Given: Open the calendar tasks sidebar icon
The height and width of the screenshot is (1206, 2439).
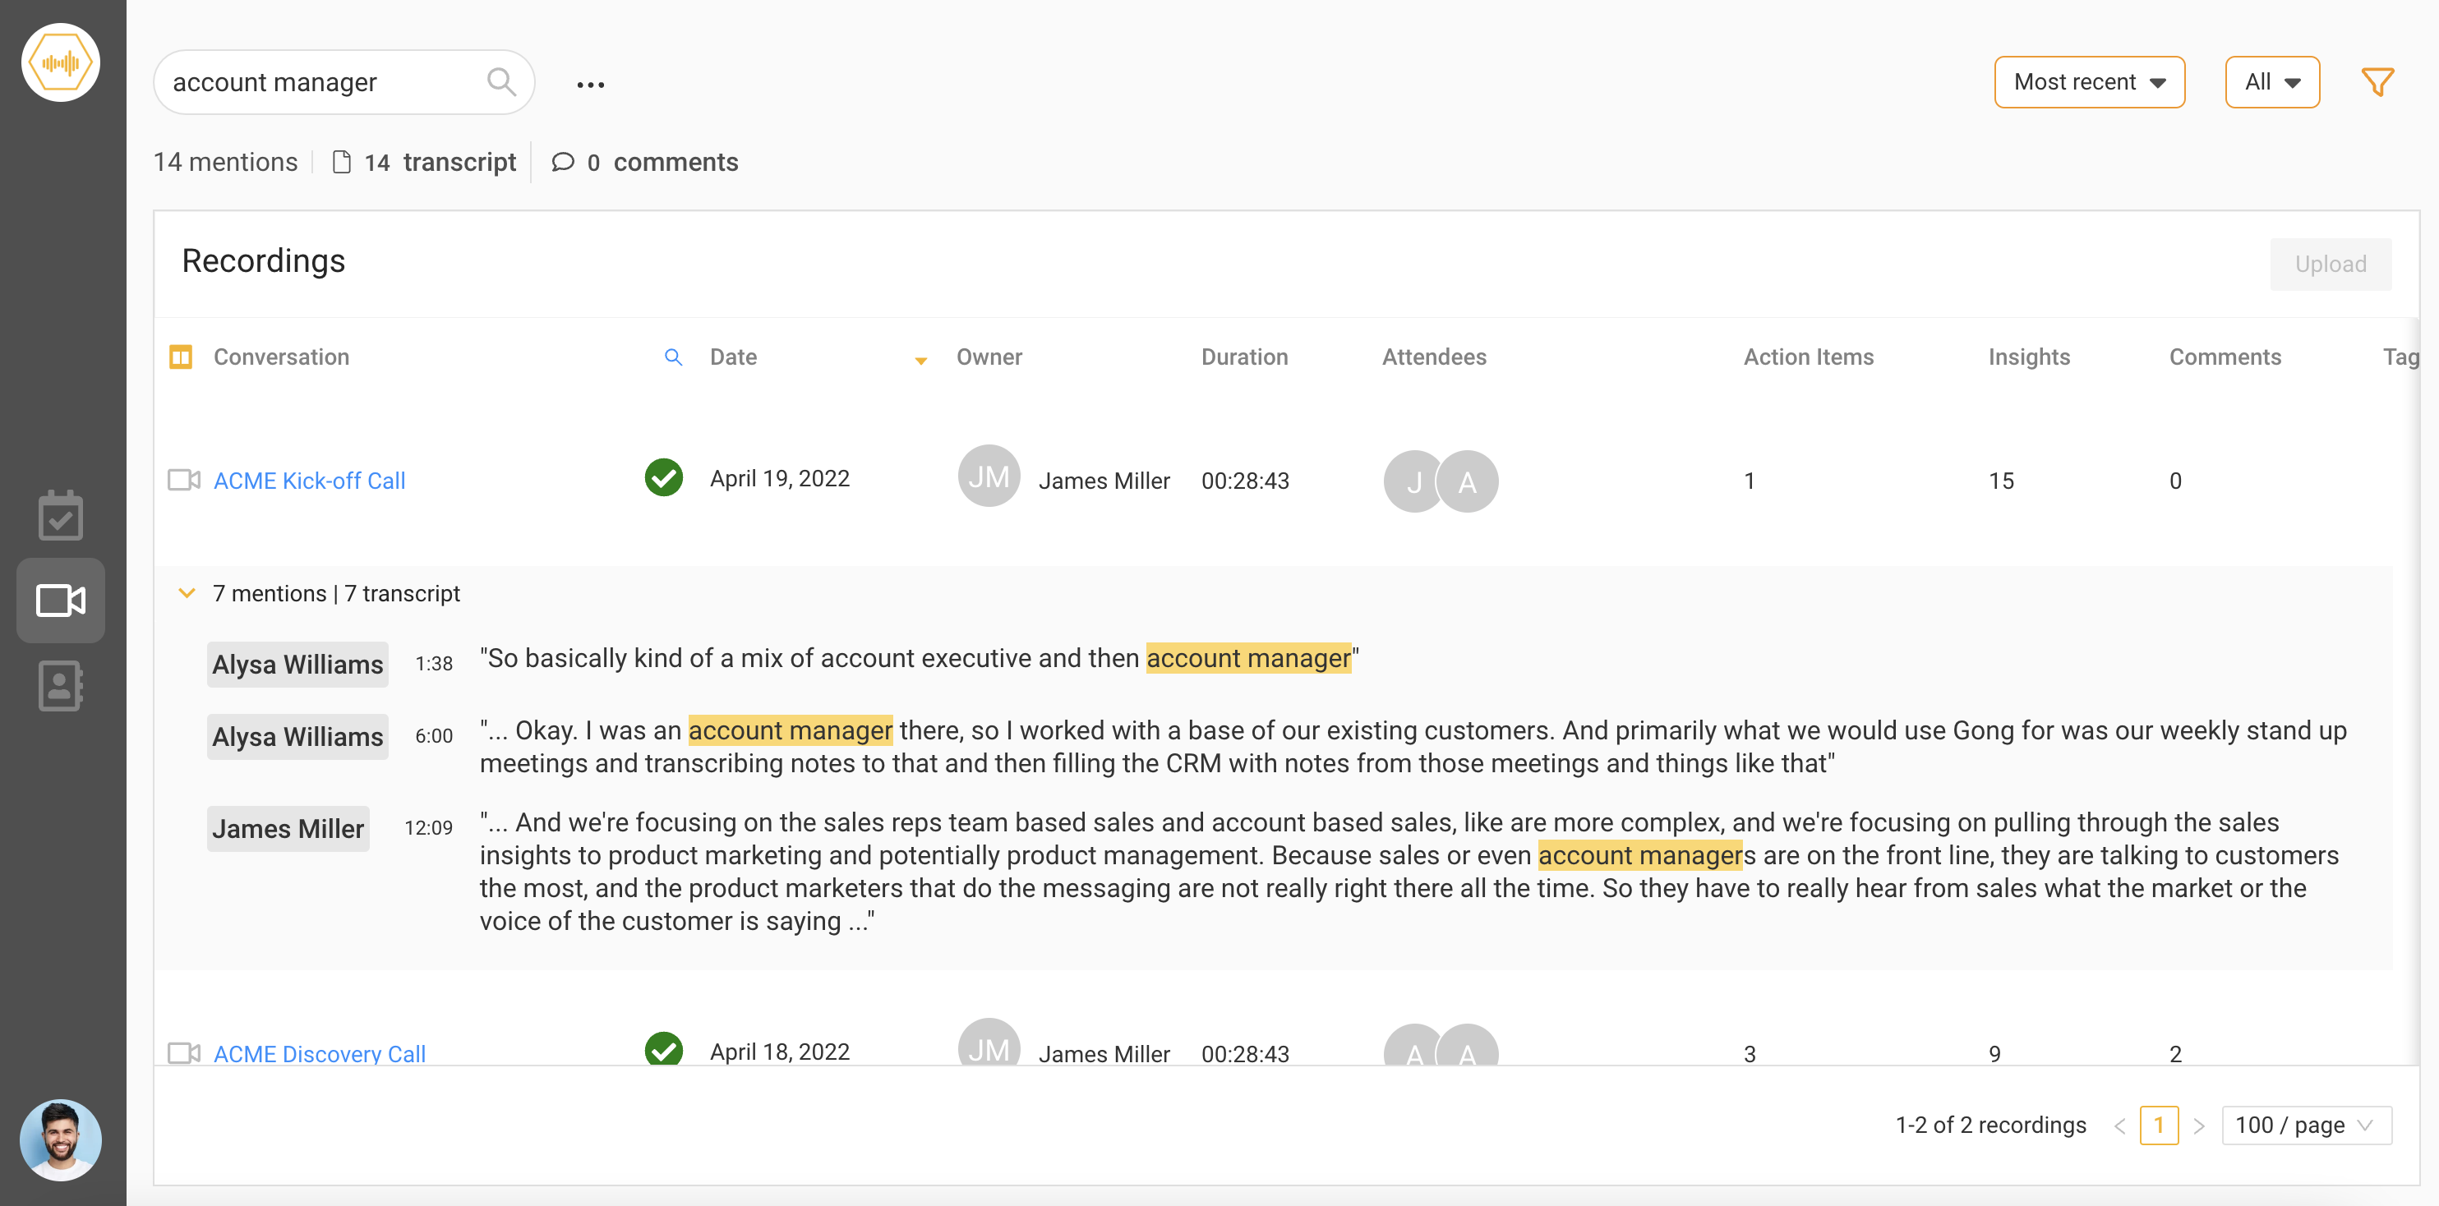Looking at the screenshot, I should pyautogui.click(x=61, y=516).
